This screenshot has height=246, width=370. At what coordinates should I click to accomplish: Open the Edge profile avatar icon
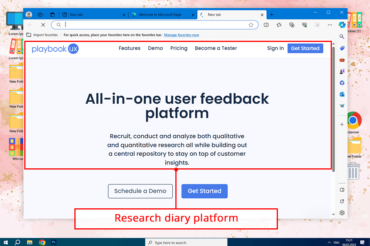(29, 15)
